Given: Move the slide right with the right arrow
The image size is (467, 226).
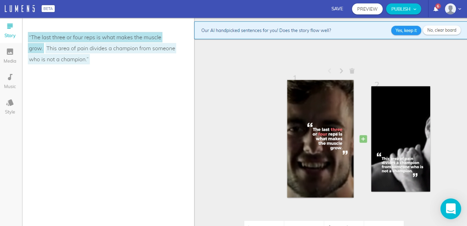Looking at the screenshot, I should [341, 71].
